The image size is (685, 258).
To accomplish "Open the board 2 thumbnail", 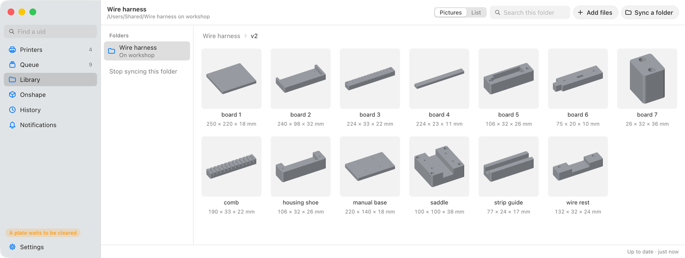I will (x=301, y=79).
